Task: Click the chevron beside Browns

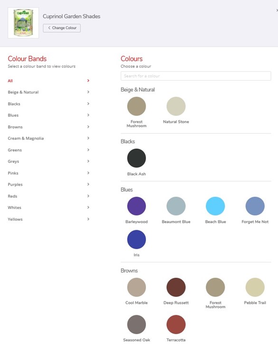Action: point(88,127)
